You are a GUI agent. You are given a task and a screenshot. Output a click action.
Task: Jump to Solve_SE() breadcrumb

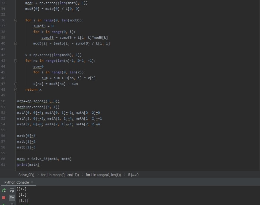[x=26, y=175]
